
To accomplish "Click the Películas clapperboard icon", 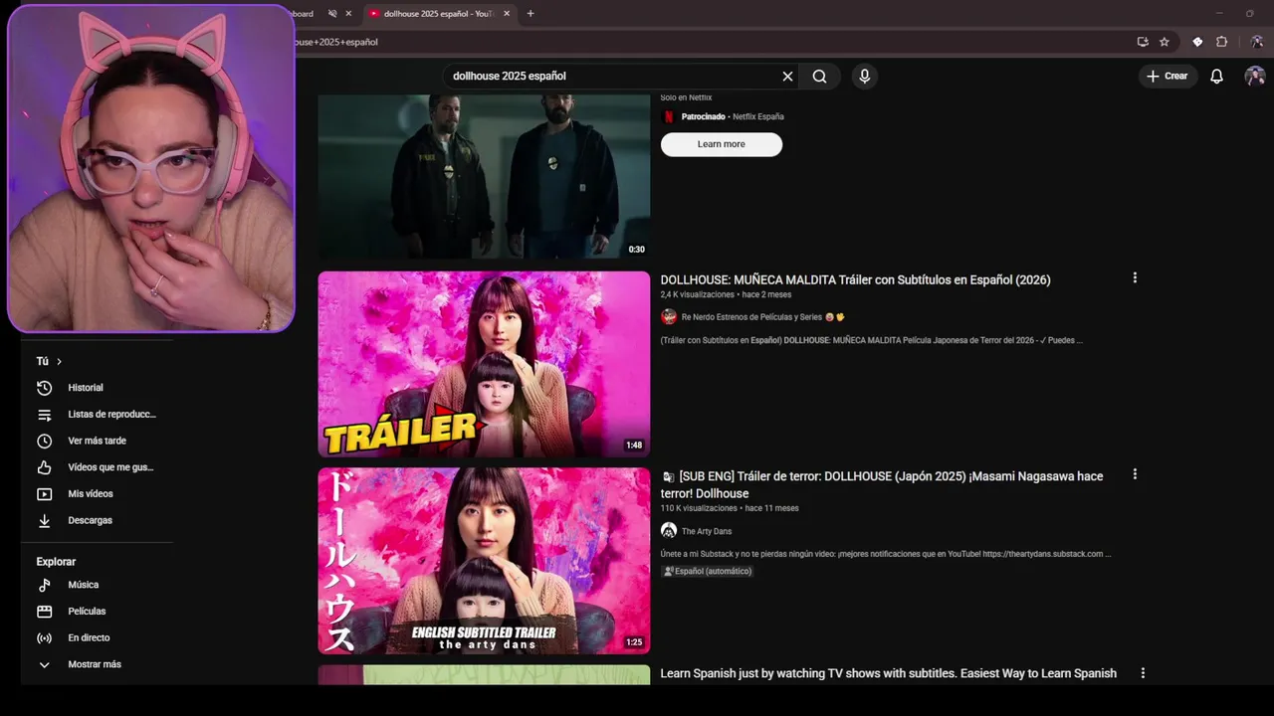I will (44, 612).
